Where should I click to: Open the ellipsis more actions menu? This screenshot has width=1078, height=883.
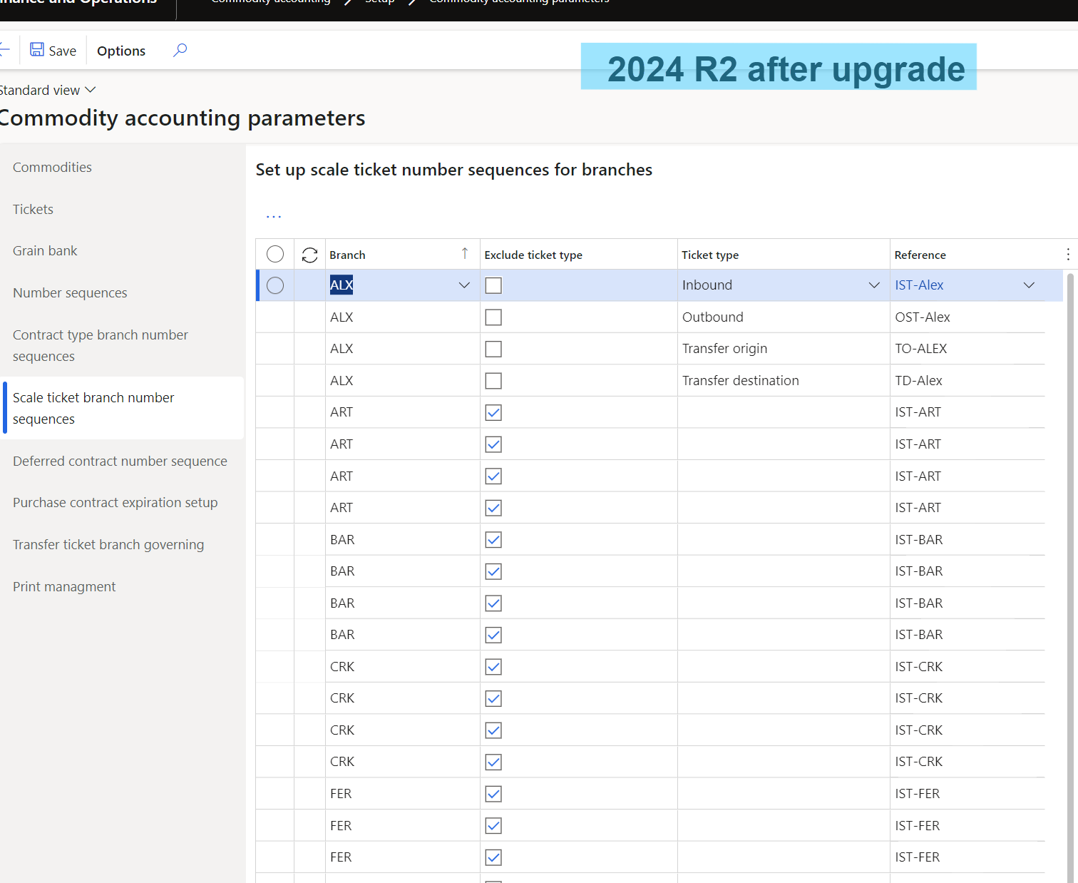274,216
